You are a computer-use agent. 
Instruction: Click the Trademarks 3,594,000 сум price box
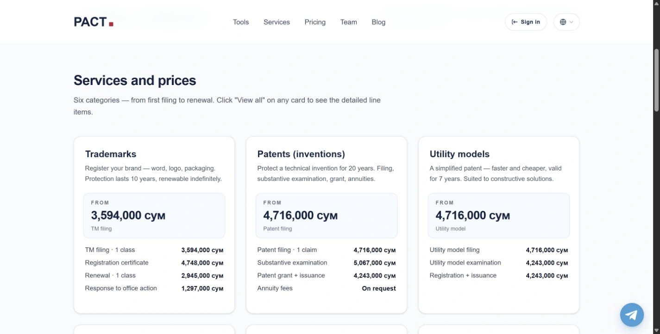click(154, 216)
